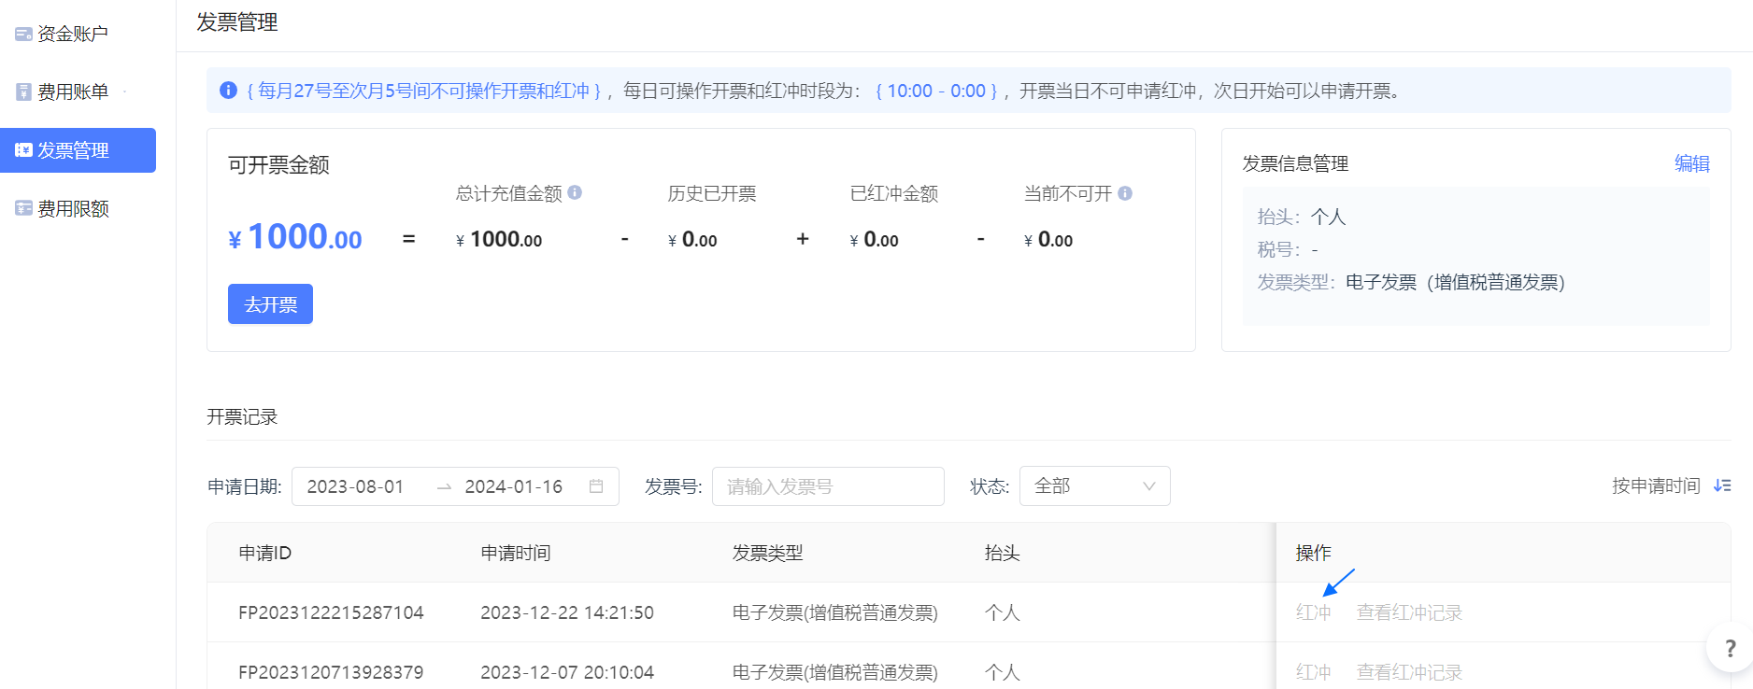The height and width of the screenshot is (689, 1753).
Task: Click the 资金账户 wallet icon in sidebar
Action: [23, 35]
